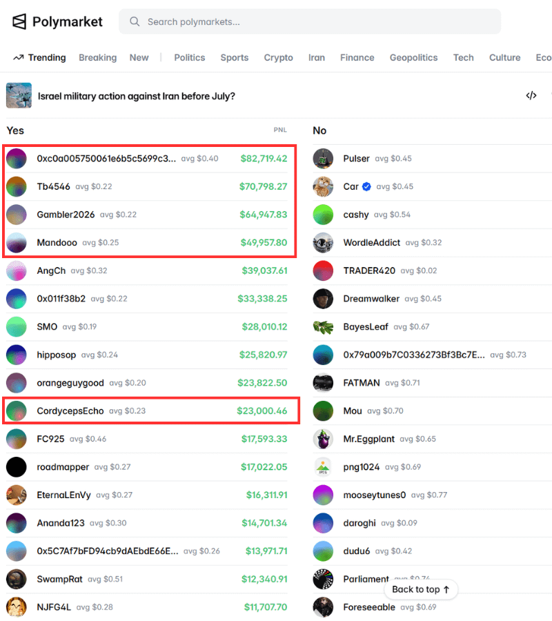This screenshot has width=552, height=621.
Task: Open daroghi's profile link
Action: [359, 523]
